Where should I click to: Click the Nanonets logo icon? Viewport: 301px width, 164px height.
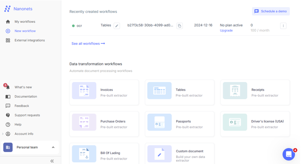[x=7, y=9]
